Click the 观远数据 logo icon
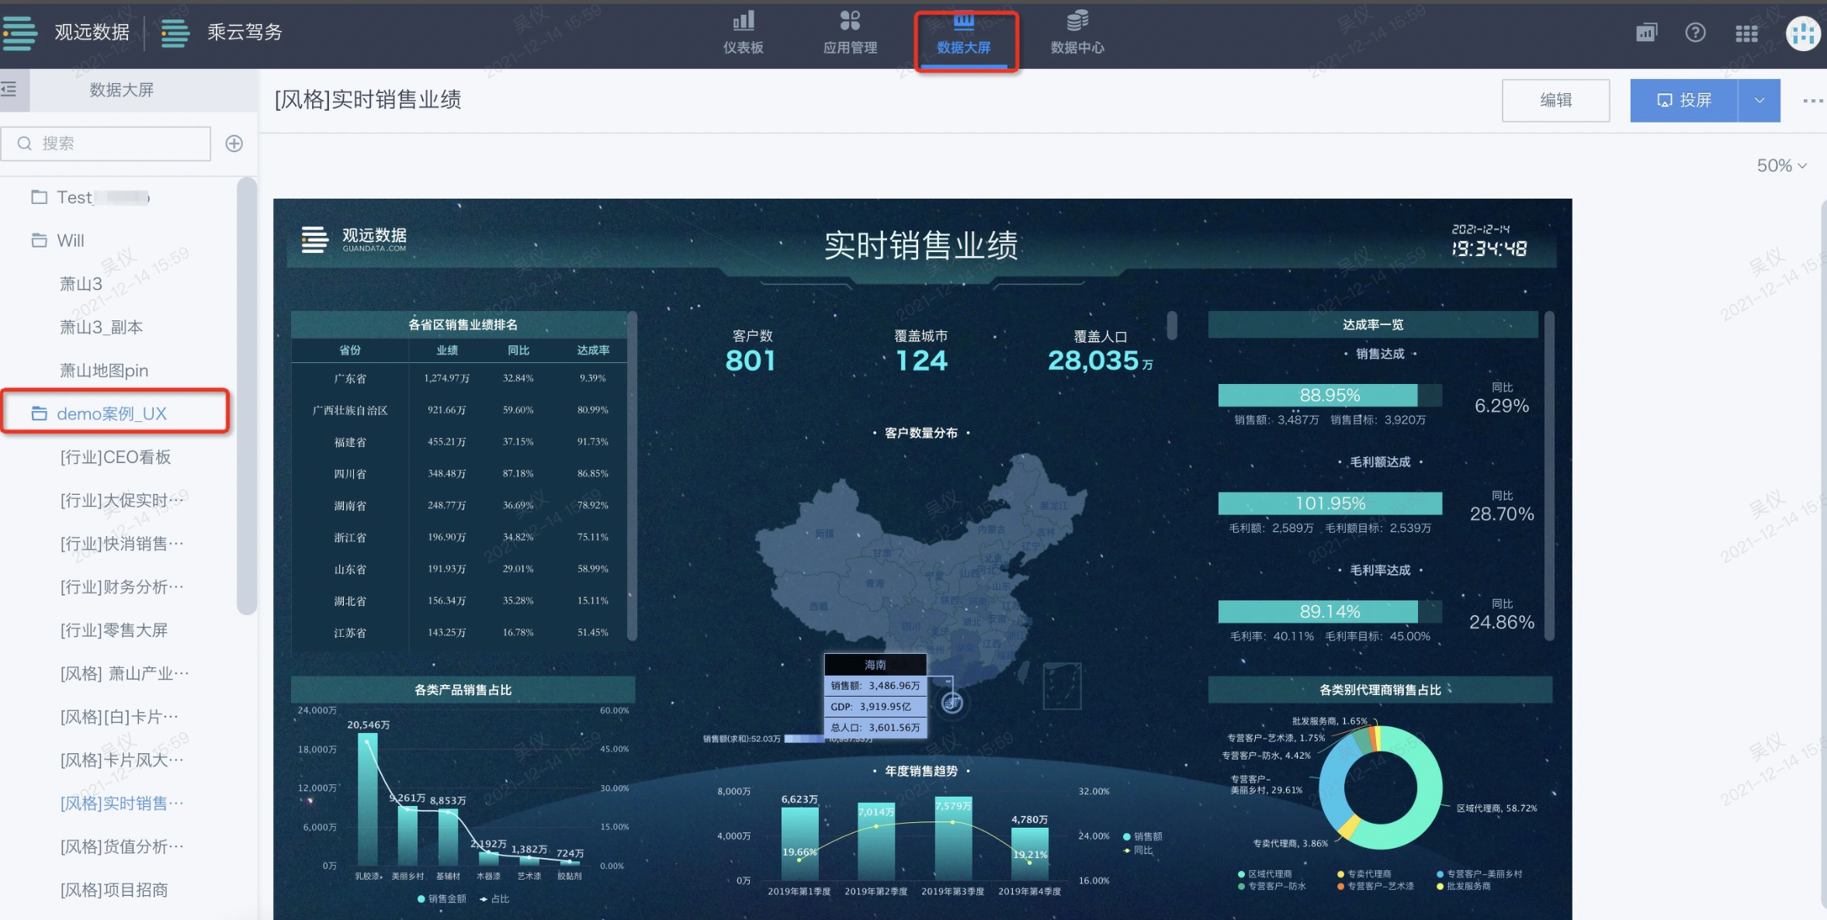The width and height of the screenshot is (1827, 920). click(x=19, y=32)
